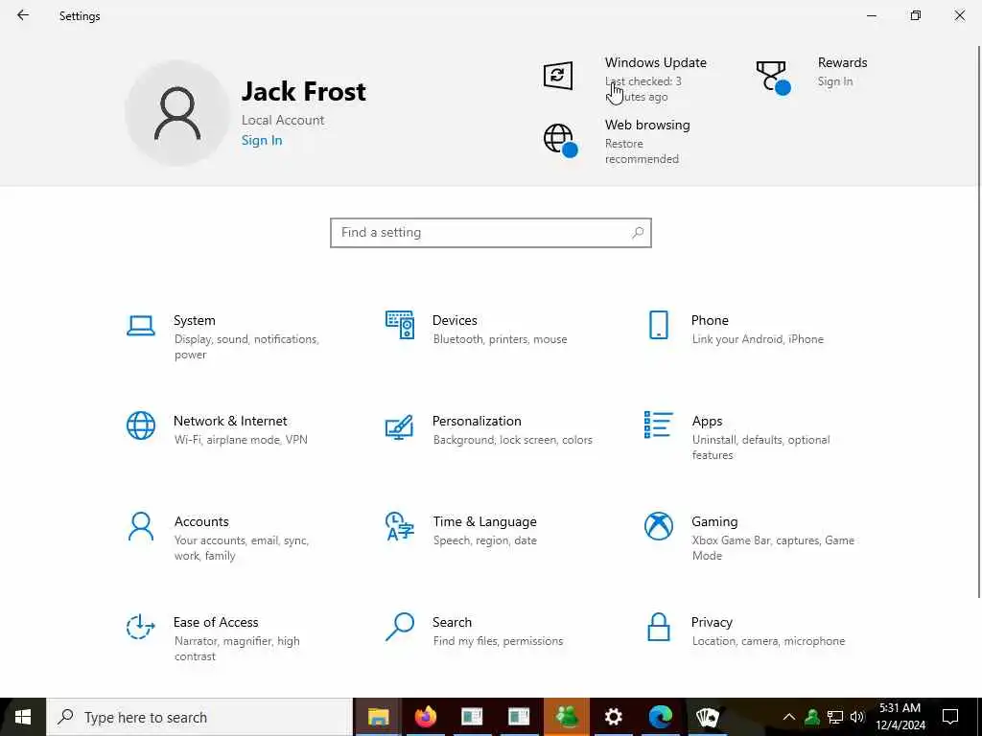Open the Devices keyboard and speaker icon
This screenshot has width=982, height=736.
pos(400,325)
